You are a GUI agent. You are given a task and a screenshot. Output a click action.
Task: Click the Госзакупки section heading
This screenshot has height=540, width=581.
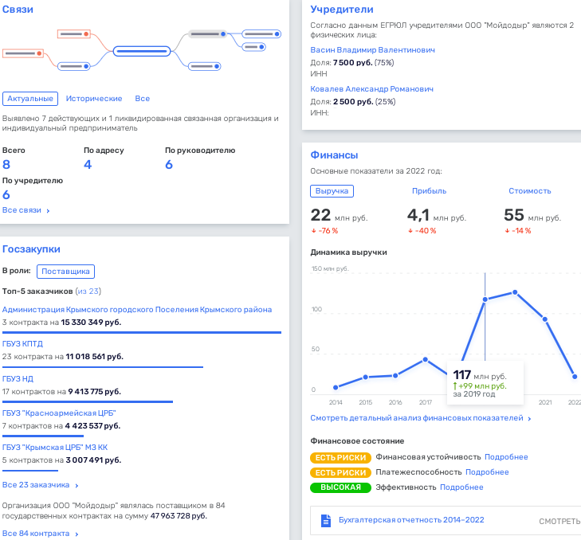tap(31, 248)
